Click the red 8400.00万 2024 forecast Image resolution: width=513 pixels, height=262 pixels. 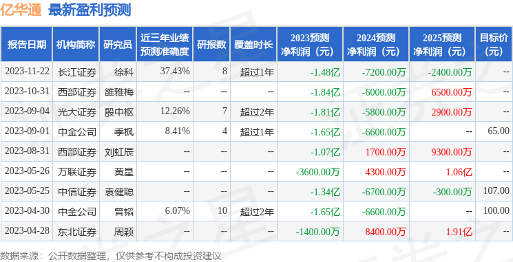click(x=386, y=232)
